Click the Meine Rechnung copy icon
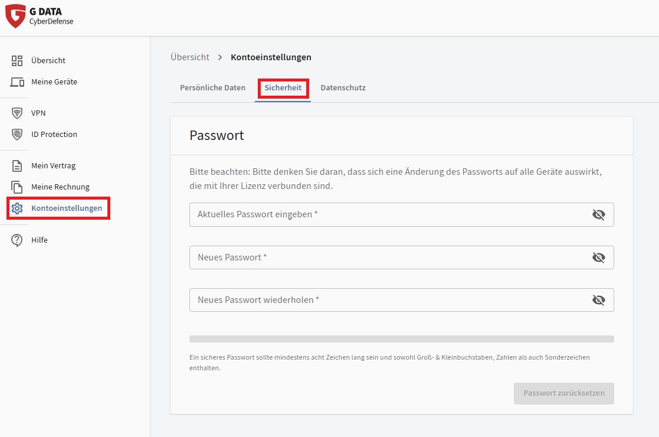The width and height of the screenshot is (659, 437). tap(17, 187)
